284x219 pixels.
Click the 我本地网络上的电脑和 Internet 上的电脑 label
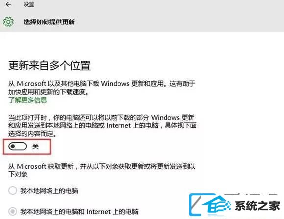click(79, 212)
